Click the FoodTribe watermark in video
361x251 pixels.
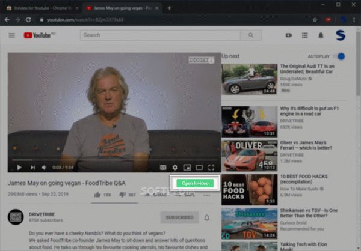pos(202,61)
